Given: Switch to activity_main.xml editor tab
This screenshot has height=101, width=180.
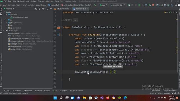Looking at the screenshot, I should pos(62,9).
